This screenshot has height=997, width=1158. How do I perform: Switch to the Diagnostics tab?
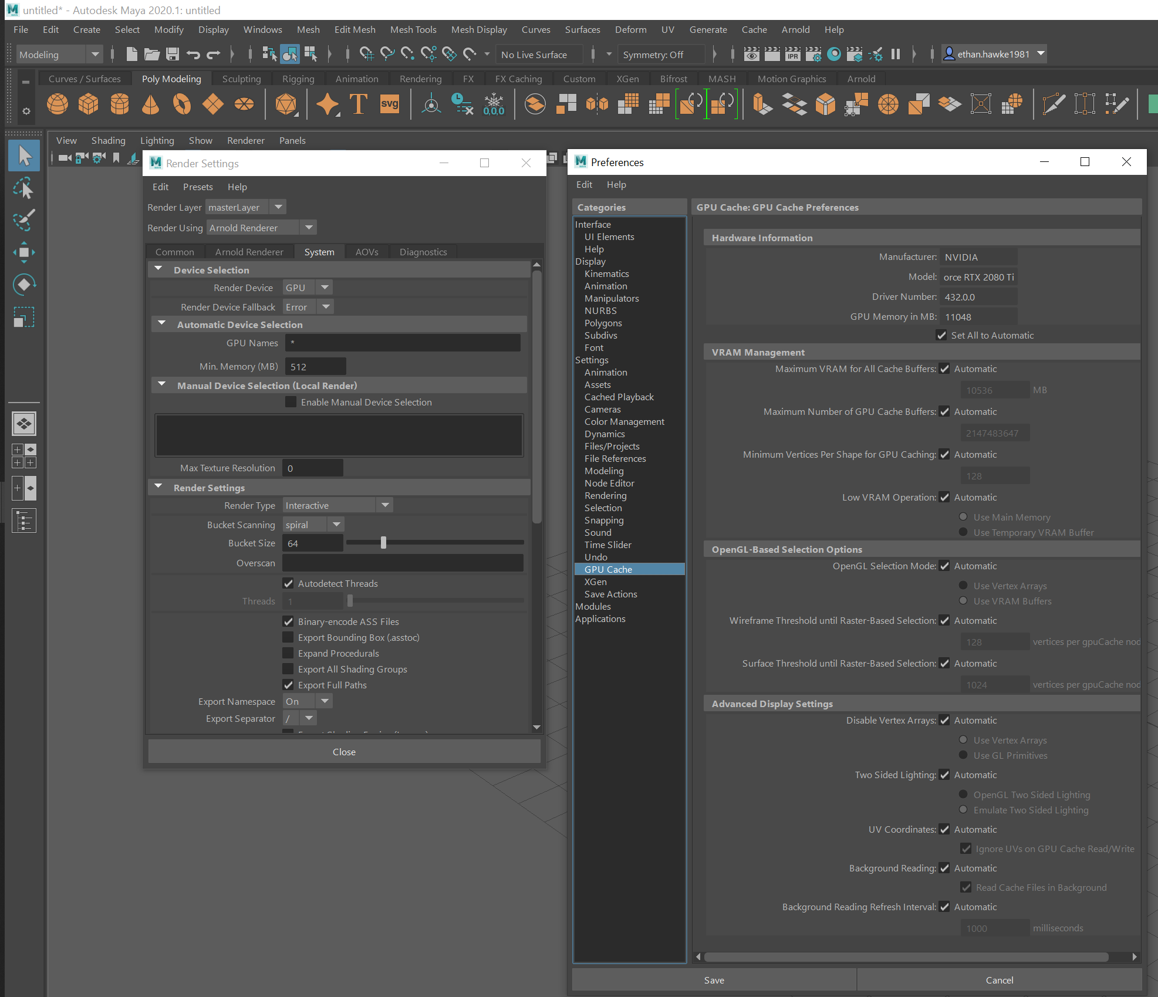(x=423, y=252)
